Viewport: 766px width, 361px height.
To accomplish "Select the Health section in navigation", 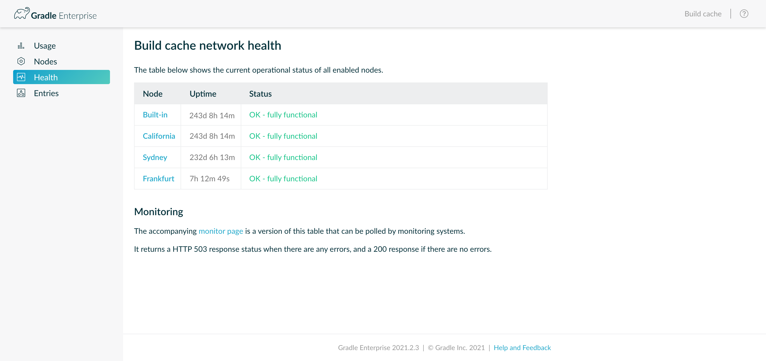I will 46,77.
